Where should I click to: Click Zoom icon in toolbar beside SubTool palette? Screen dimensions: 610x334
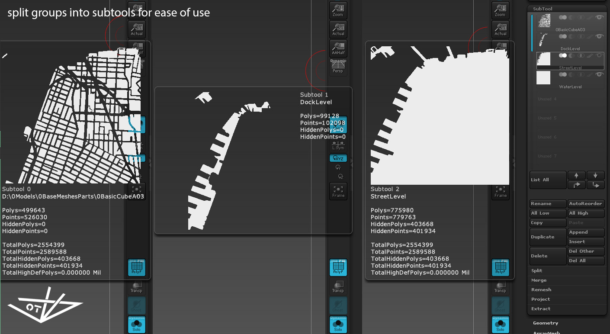501,10
